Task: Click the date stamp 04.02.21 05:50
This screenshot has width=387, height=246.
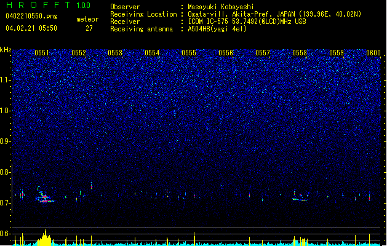Action: 31,28
